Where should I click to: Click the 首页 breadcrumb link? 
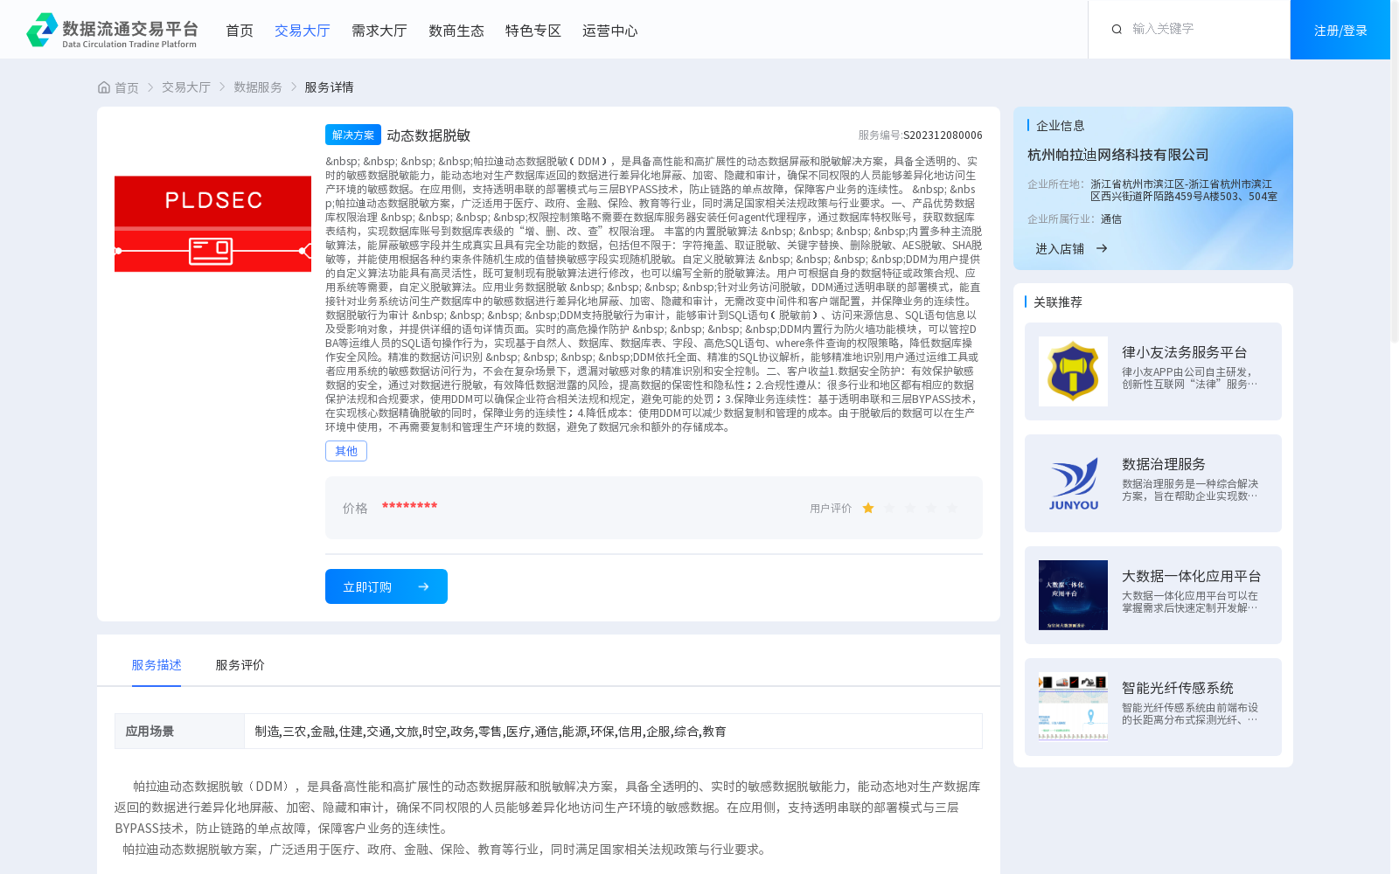pyautogui.click(x=127, y=87)
